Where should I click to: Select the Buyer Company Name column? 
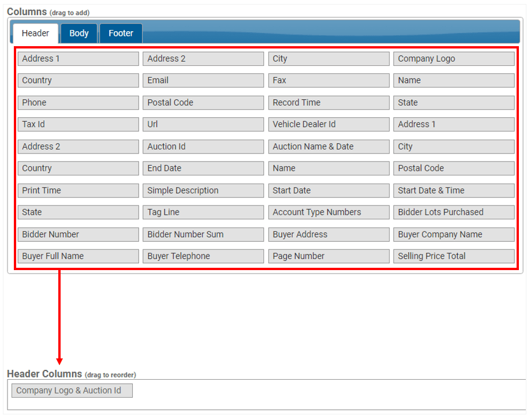[x=454, y=234]
